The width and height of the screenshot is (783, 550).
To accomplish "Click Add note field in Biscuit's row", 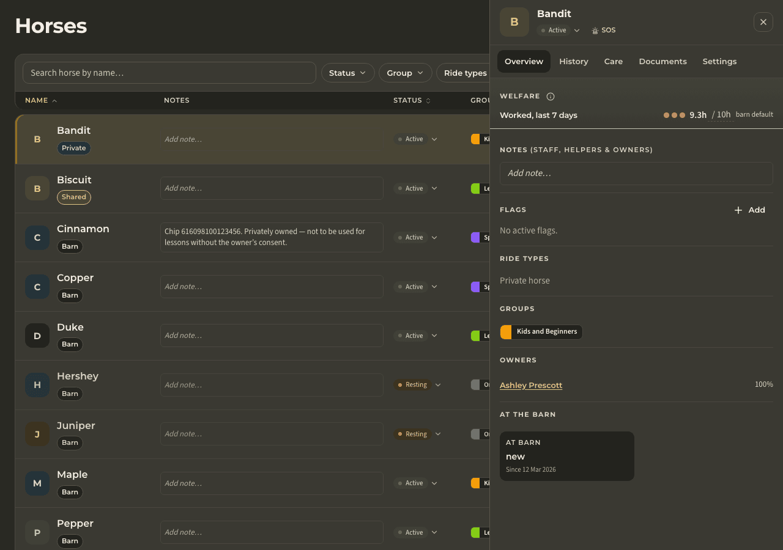I will pyautogui.click(x=272, y=188).
